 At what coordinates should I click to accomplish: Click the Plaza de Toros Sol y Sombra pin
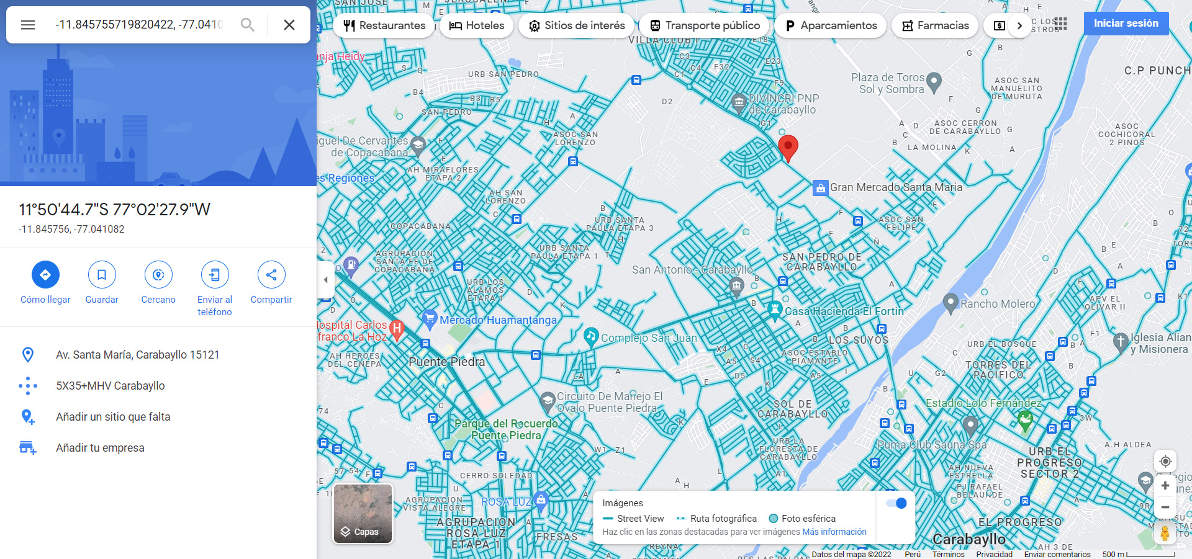pyautogui.click(x=934, y=82)
